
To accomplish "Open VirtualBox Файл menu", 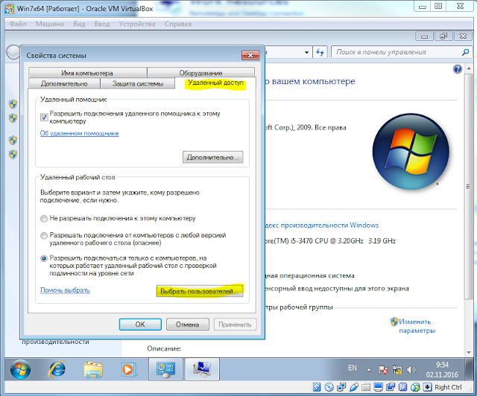I will coord(18,24).
